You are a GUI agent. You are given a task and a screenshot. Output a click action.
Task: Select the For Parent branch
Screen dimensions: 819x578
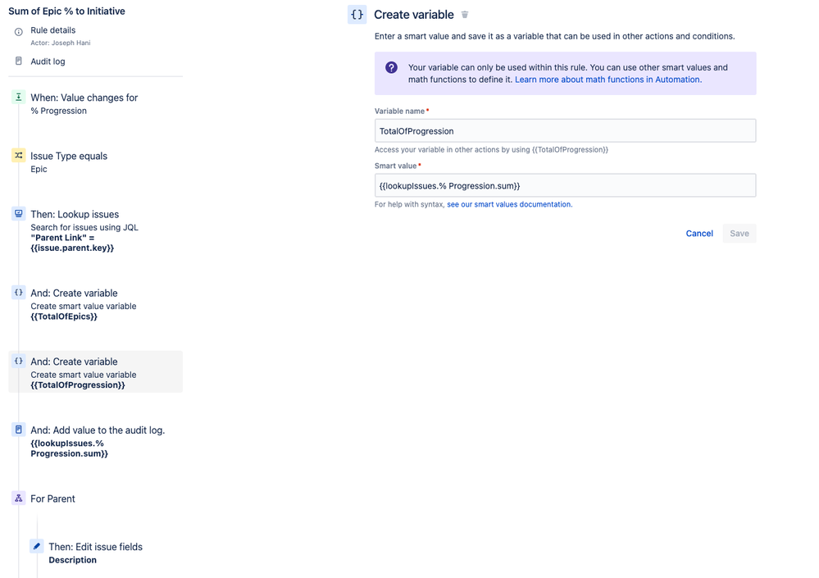coord(96,498)
